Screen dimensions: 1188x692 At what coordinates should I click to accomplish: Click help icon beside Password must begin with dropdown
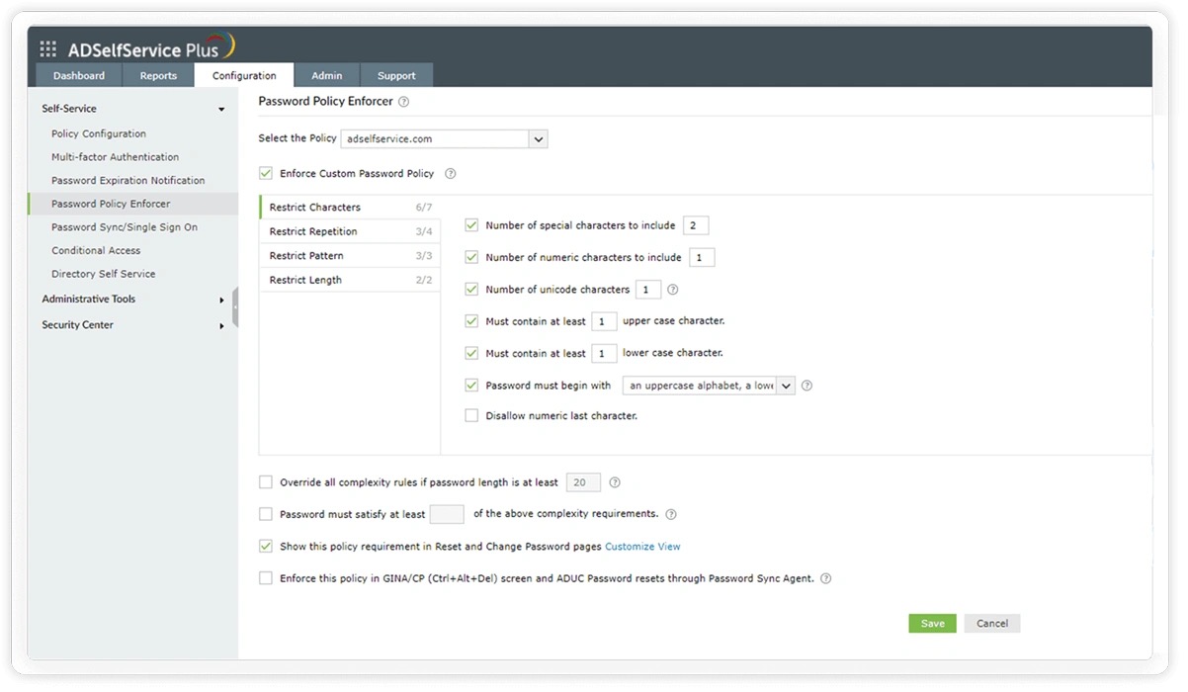806,386
